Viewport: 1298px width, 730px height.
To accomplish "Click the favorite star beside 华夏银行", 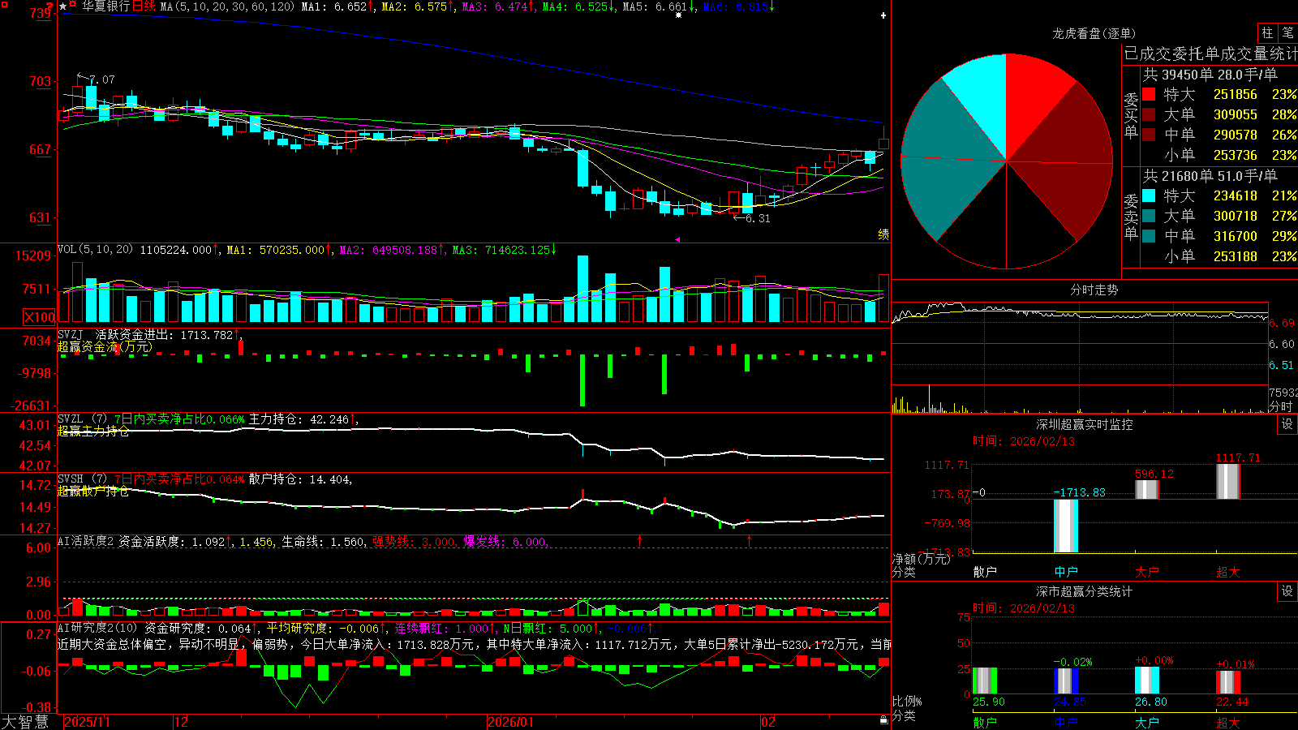I will [x=63, y=6].
